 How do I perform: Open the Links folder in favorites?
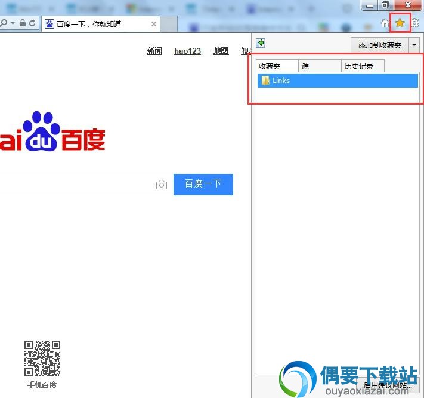pos(338,81)
